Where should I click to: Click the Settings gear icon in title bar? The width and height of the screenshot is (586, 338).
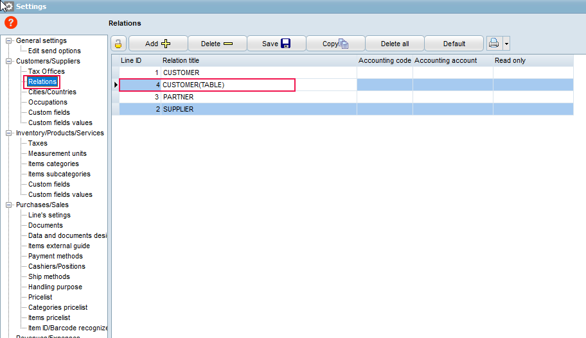pos(8,6)
